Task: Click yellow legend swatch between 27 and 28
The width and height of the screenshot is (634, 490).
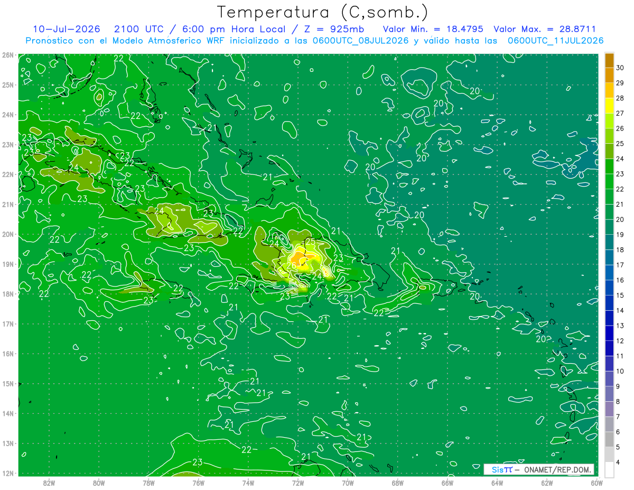Action: (609, 106)
